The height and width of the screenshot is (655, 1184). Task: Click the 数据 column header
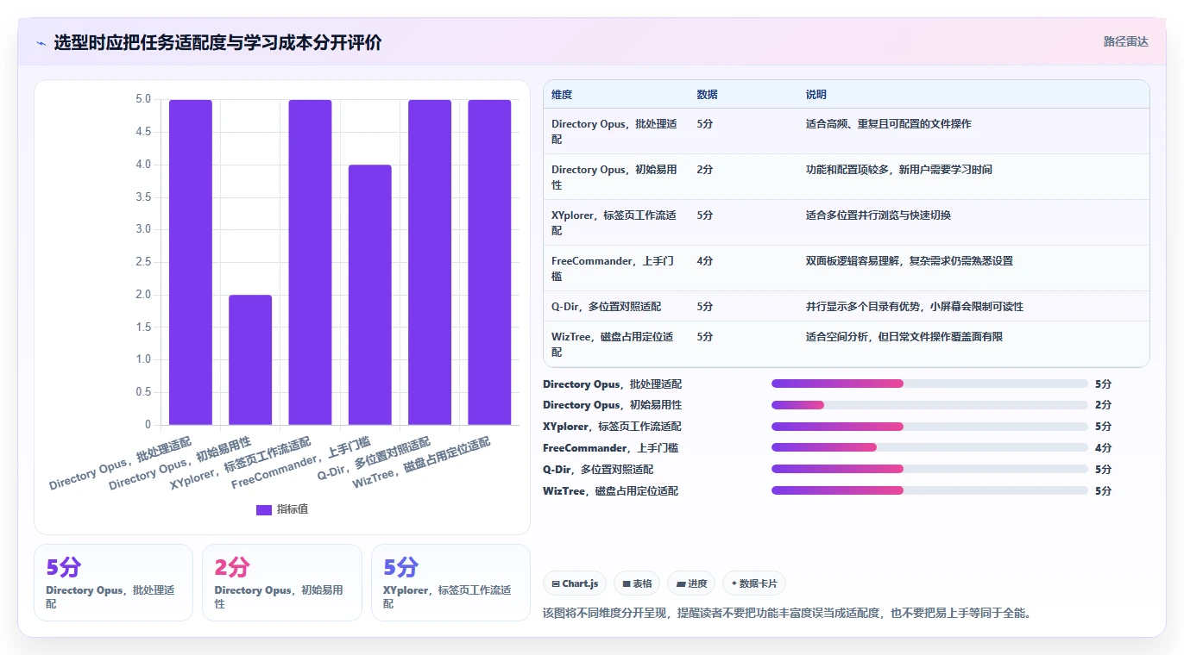point(707,95)
